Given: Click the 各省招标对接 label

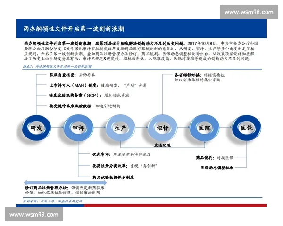Looking at the screenshot, I should (188, 75).
